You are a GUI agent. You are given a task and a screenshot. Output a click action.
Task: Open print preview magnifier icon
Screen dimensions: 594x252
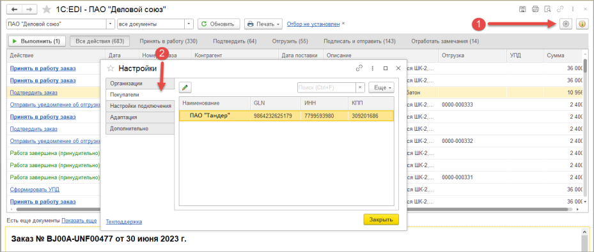(x=547, y=9)
